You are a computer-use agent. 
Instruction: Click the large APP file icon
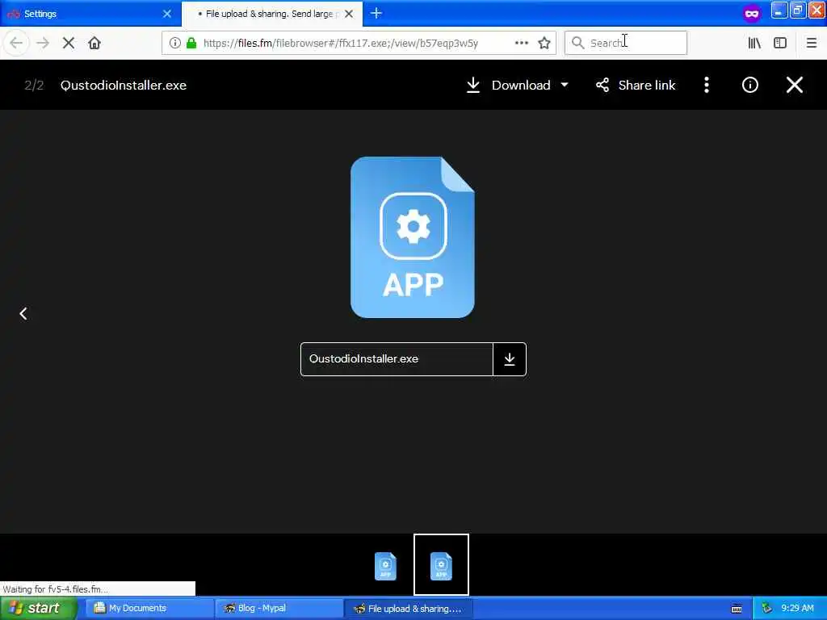[x=413, y=237]
